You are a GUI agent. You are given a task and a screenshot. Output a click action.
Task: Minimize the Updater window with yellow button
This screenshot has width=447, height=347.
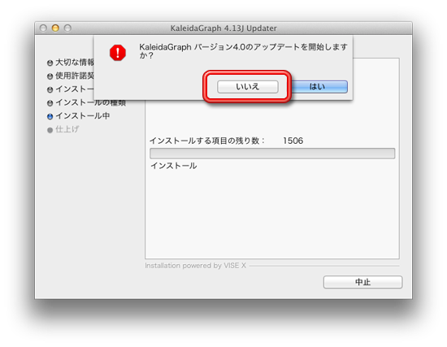point(55,28)
